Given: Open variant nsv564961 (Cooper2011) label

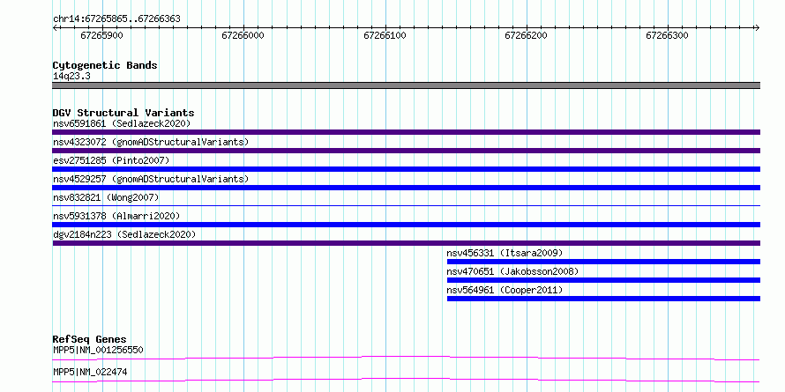Looking at the screenshot, I should 505,290.
